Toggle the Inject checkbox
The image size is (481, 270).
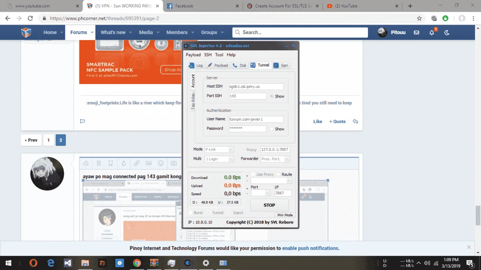[229, 213]
